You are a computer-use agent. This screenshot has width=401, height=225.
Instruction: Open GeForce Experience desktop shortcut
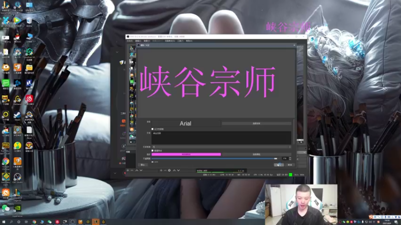18,209
